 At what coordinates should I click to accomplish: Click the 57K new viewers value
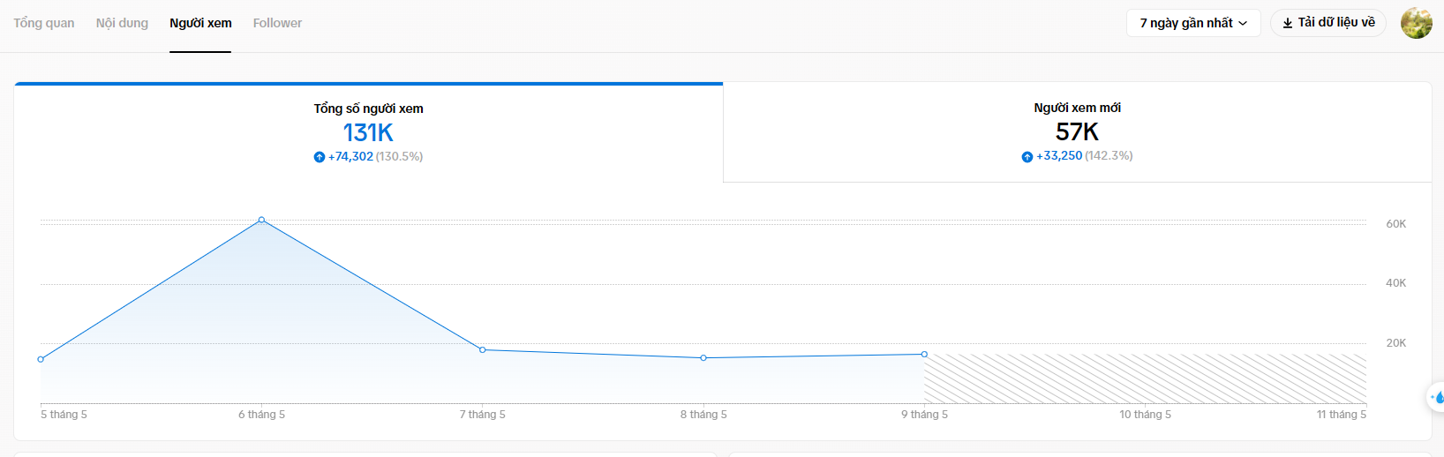[1077, 132]
